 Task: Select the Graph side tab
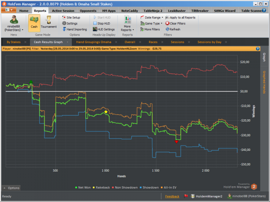(264, 57)
